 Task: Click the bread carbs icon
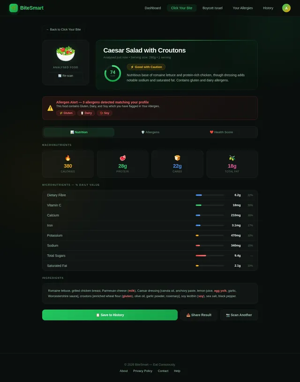(177, 158)
